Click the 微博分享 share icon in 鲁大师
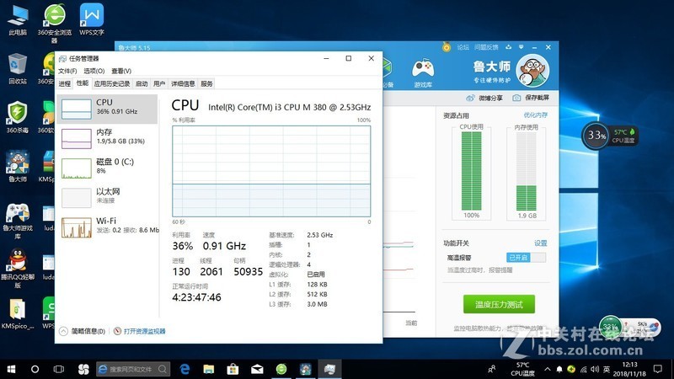The width and height of the screenshot is (674, 379). 471,98
